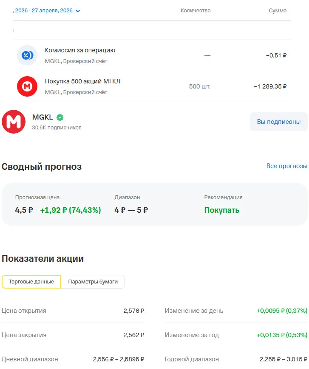Viewport: 309px width, 369px height.
Task: Click the '500 шт.' quantity value
Action: point(200,86)
